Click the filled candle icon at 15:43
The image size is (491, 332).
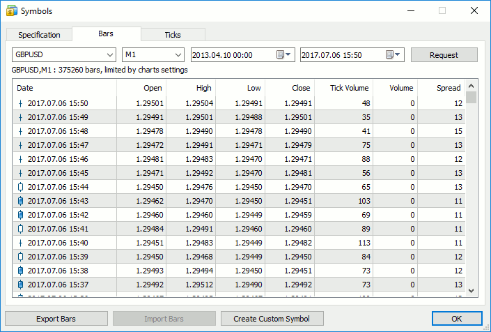[x=20, y=201]
